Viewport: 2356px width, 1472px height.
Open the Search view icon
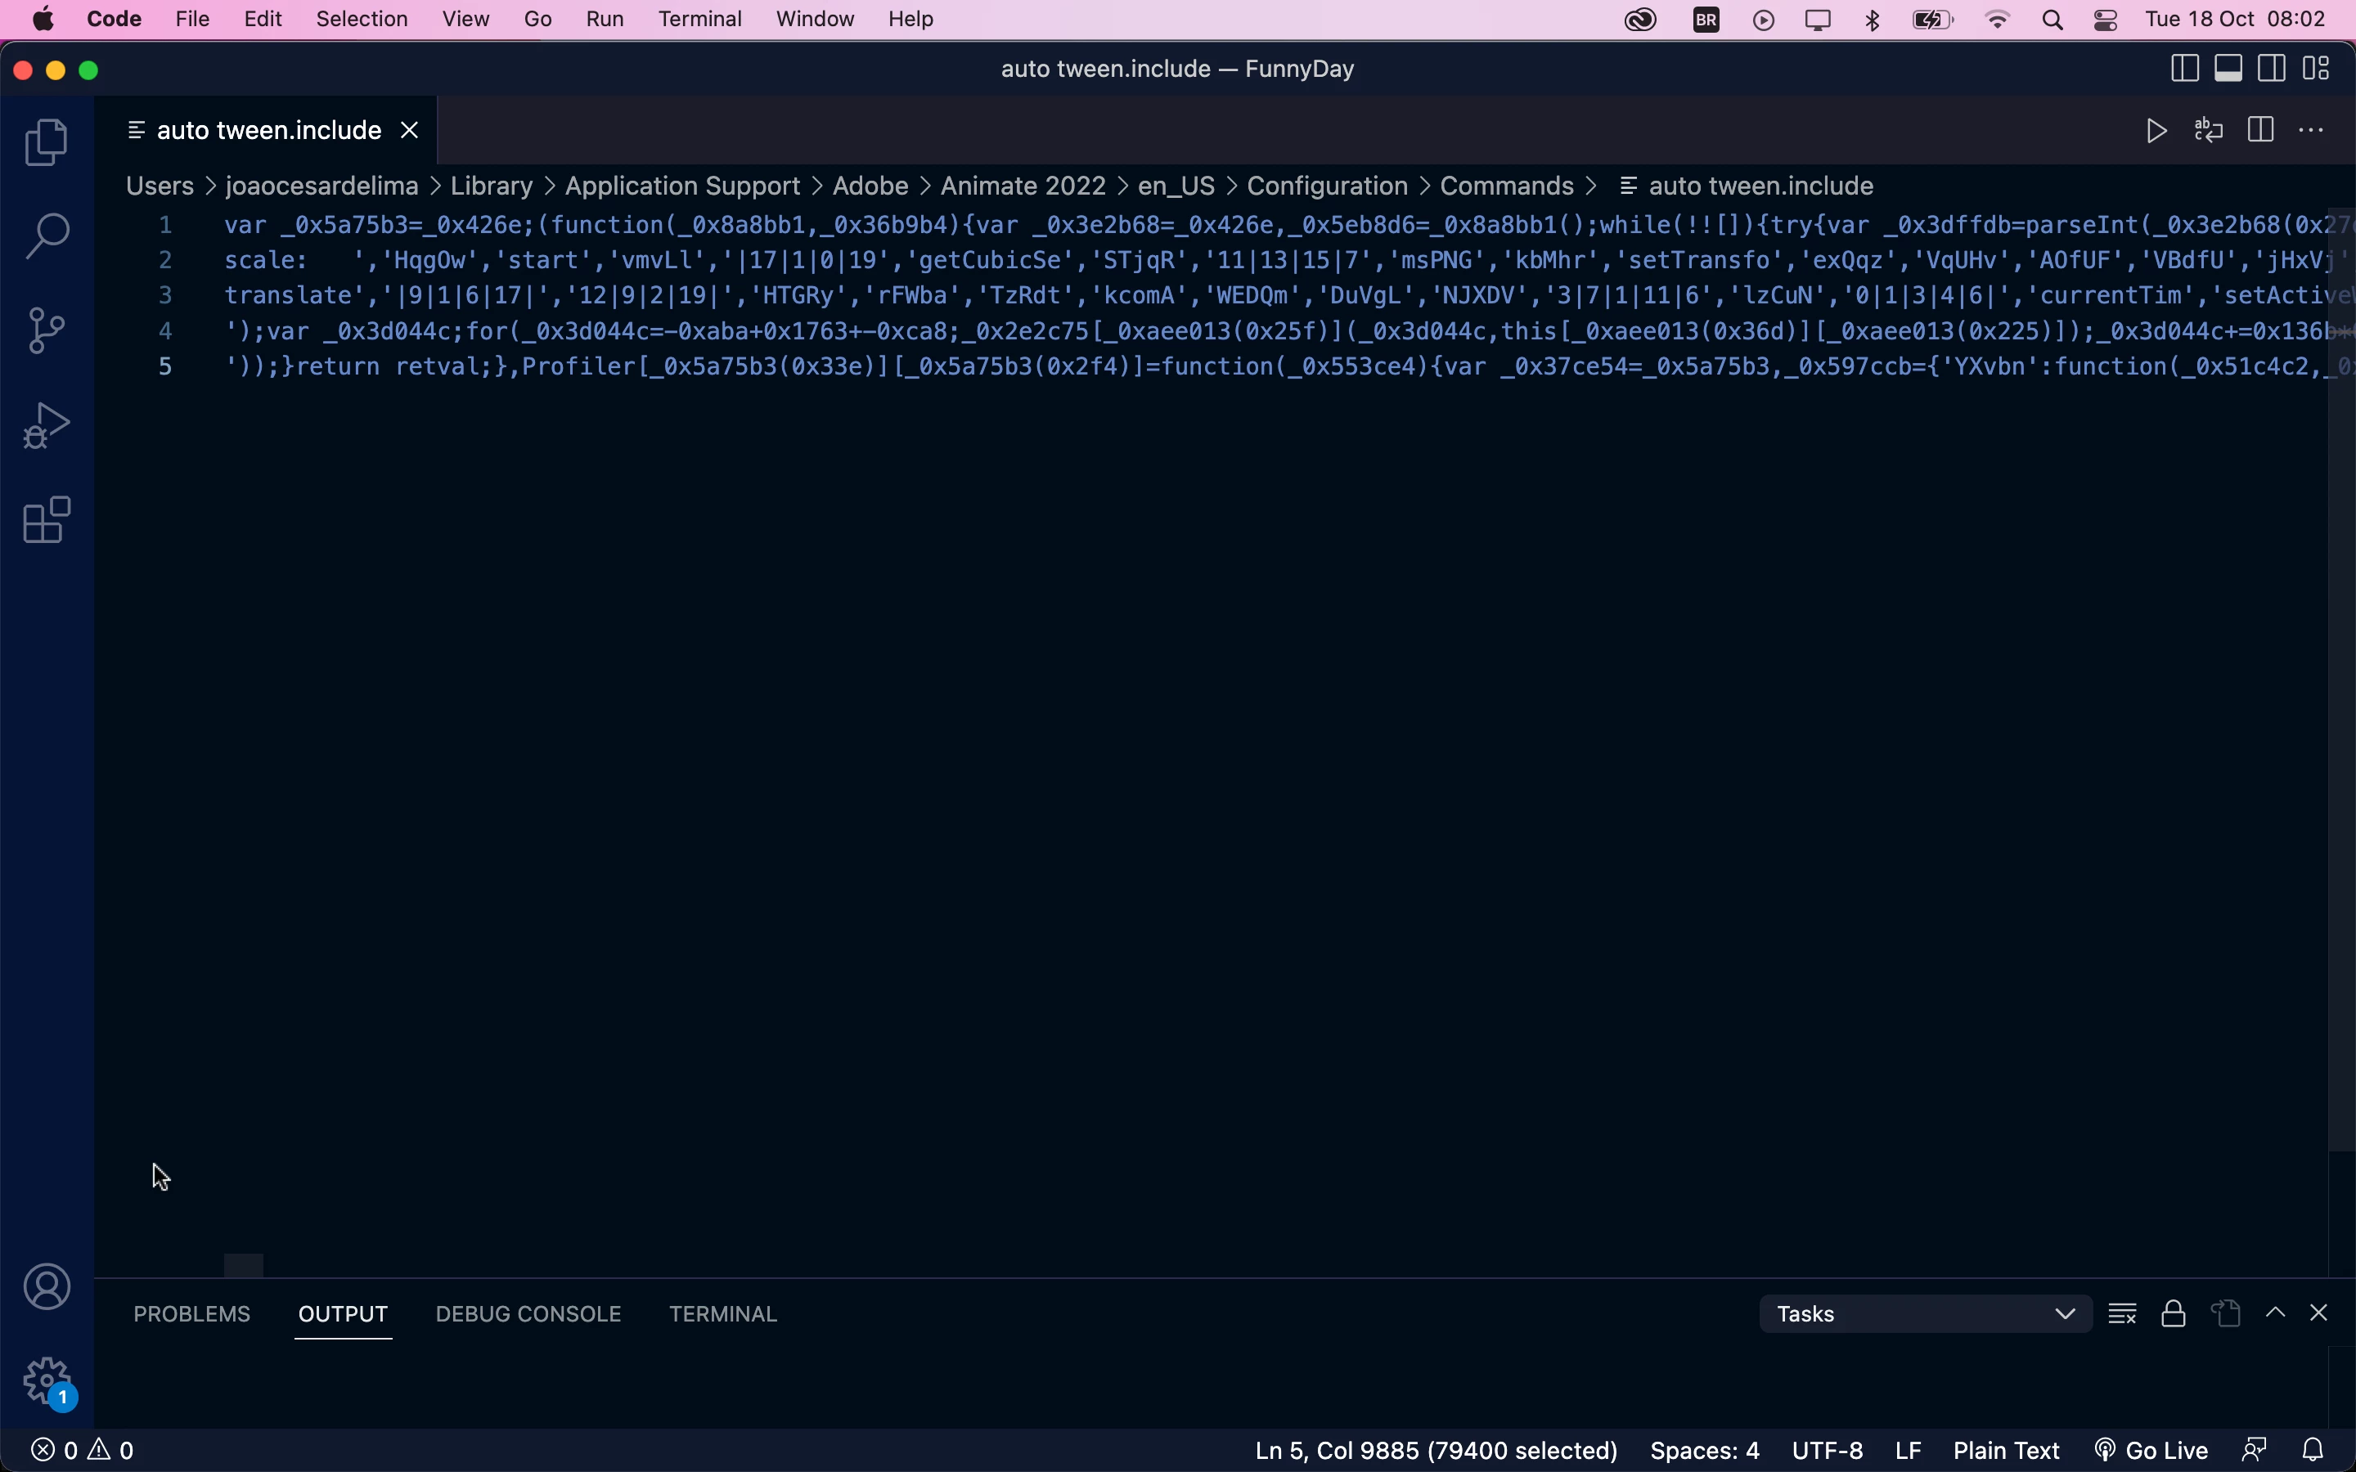[46, 236]
